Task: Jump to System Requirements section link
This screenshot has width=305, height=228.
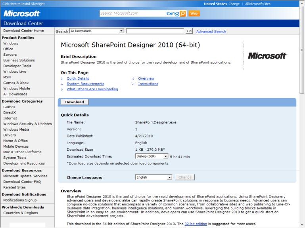Action: coord(85,84)
